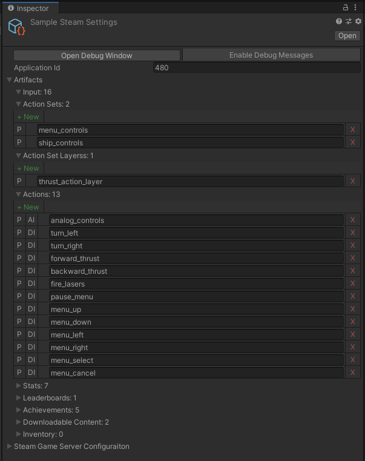
Task: Click the P button for menu_cancel
Action: pos(19,373)
